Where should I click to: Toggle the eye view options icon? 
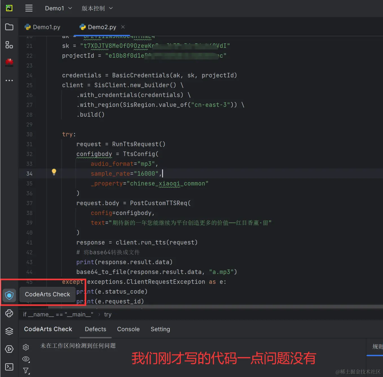(x=26, y=359)
